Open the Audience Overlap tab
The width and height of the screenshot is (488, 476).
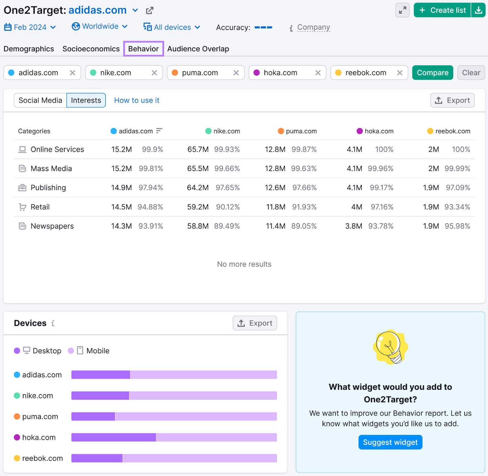(x=198, y=49)
